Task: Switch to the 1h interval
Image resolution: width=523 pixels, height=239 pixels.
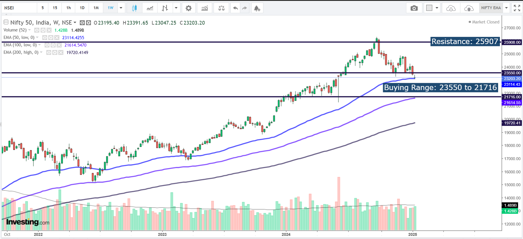Action: click(69, 8)
